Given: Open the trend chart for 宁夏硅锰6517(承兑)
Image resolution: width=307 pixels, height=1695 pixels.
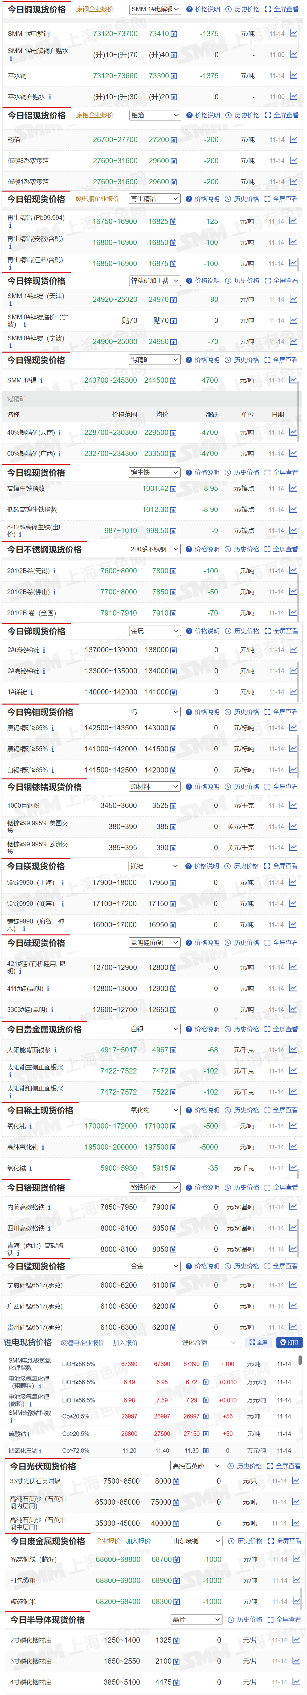Looking at the screenshot, I should click(x=293, y=1286).
